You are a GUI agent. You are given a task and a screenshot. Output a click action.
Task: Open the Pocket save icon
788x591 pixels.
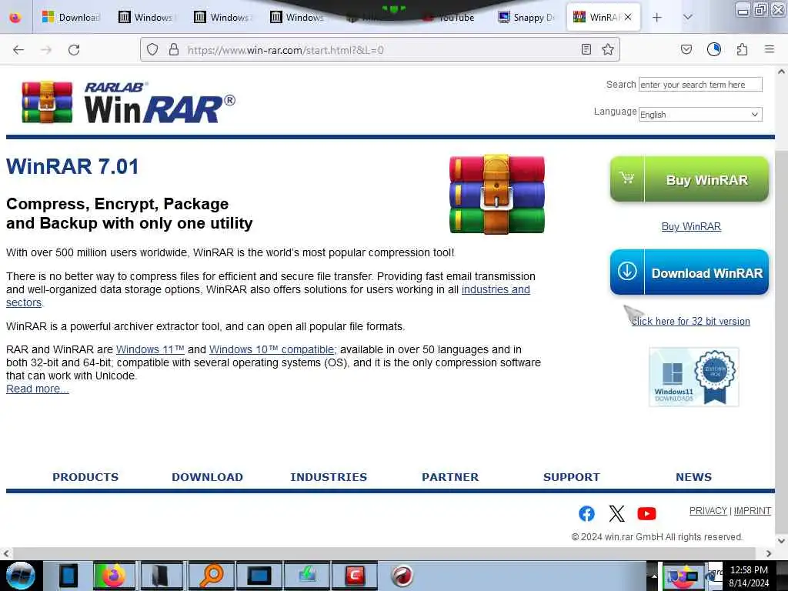[x=686, y=49]
